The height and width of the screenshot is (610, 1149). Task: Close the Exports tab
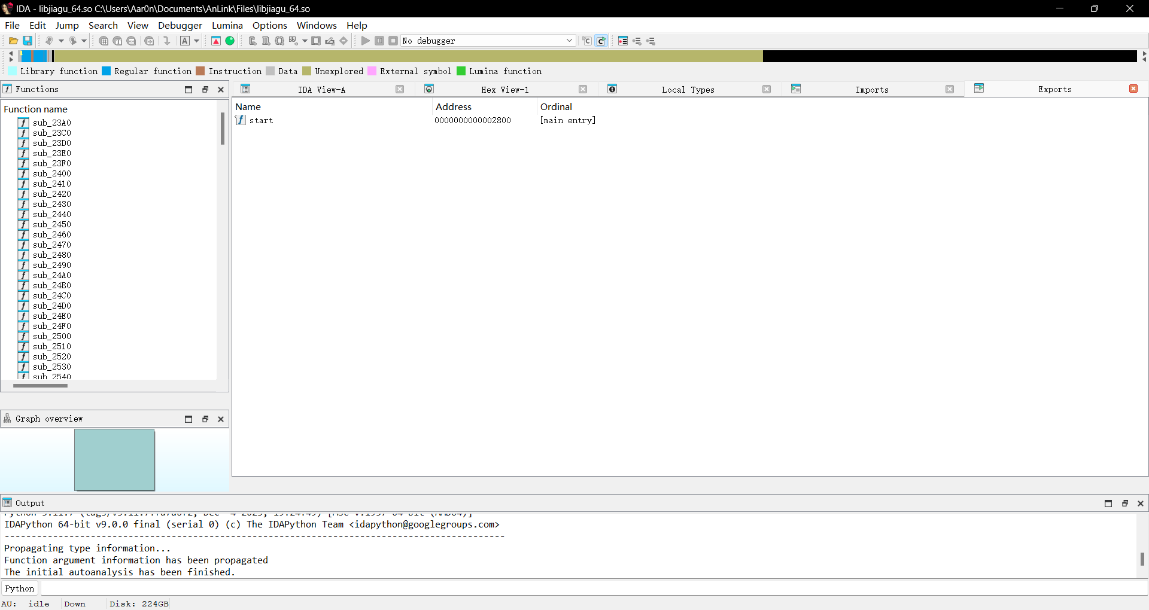(x=1133, y=89)
